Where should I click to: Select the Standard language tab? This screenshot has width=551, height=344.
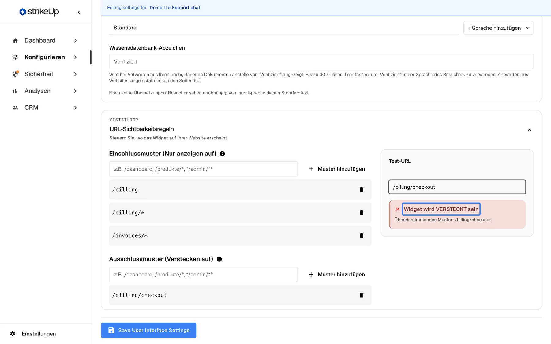point(125,28)
